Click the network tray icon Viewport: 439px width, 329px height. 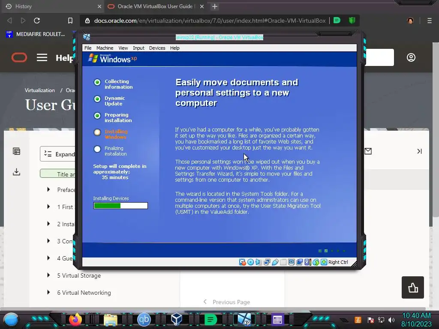coord(381,320)
